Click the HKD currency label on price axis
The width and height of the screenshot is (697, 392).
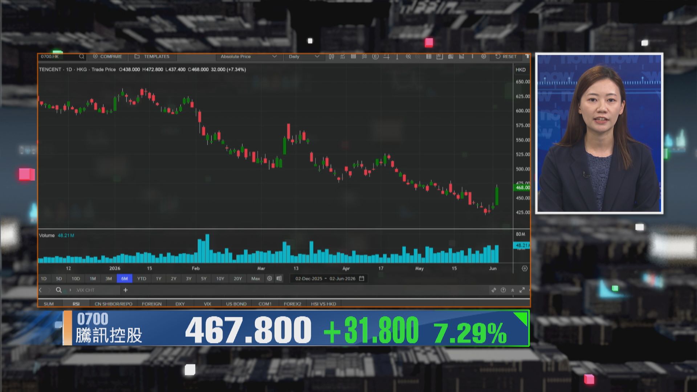521,70
